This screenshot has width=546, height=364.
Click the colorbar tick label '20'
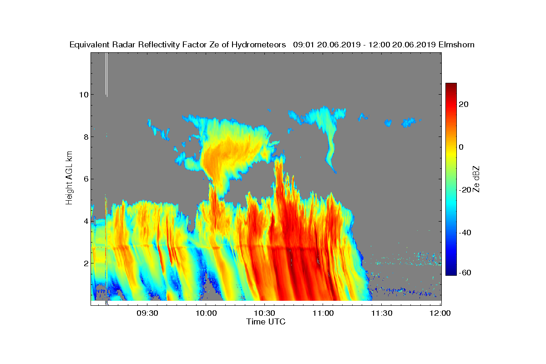click(x=464, y=104)
